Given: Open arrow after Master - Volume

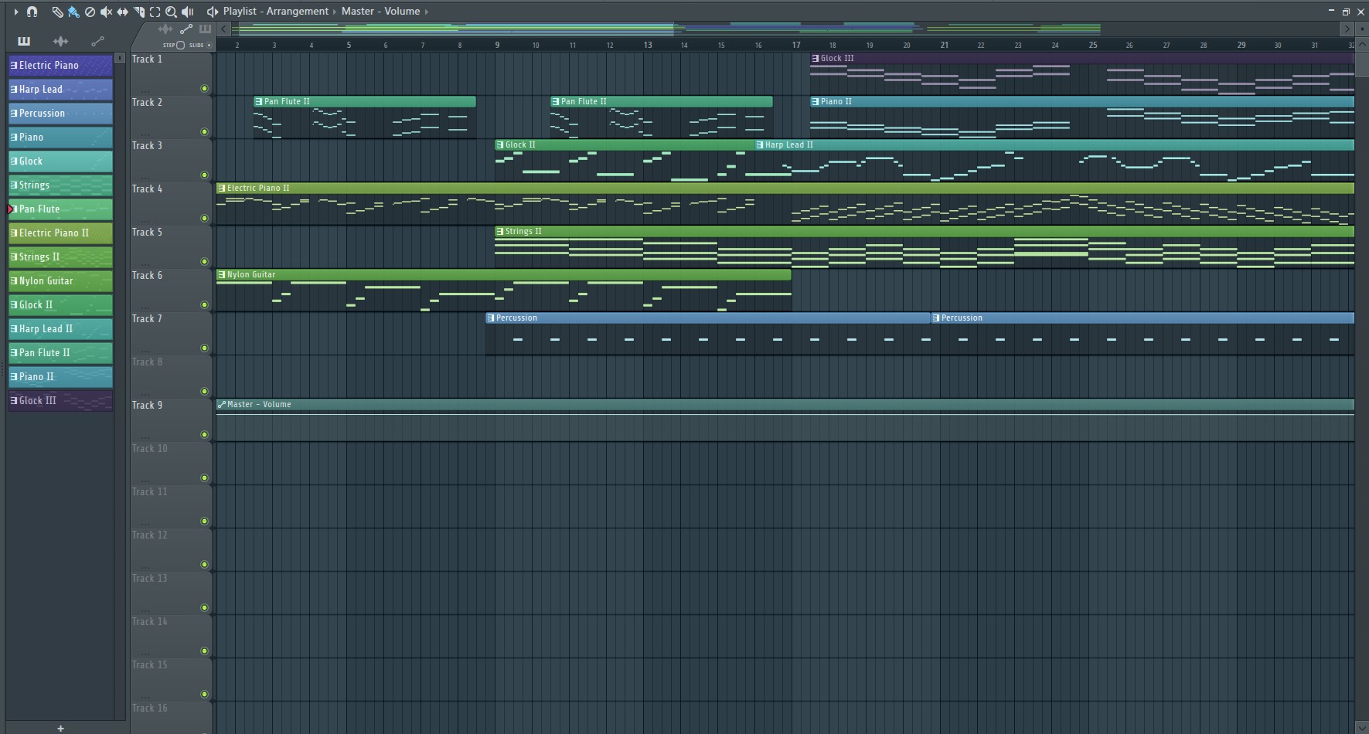Looking at the screenshot, I should 426,12.
